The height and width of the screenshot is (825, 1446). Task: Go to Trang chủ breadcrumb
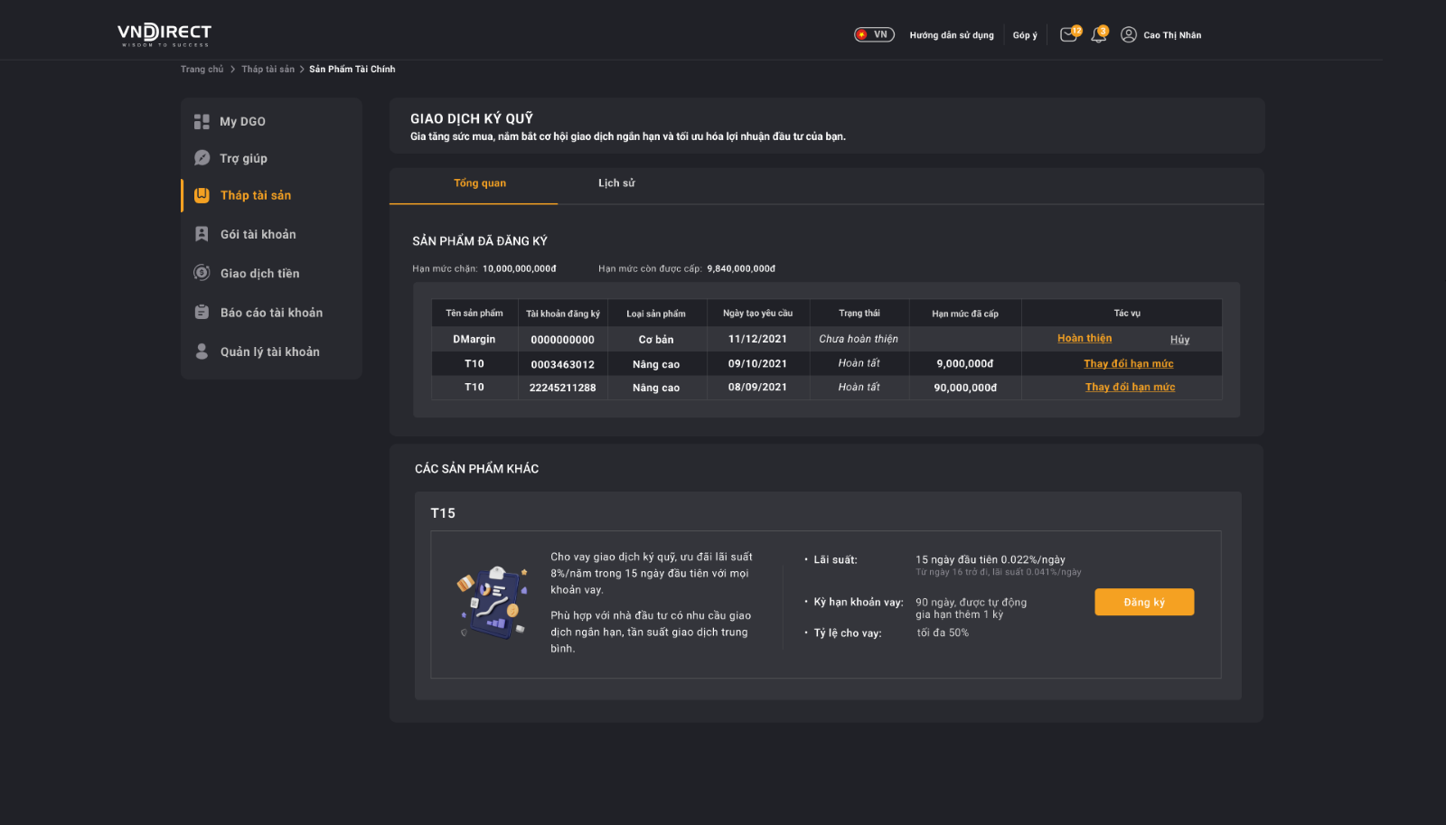pyautogui.click(x=202, y=70)
